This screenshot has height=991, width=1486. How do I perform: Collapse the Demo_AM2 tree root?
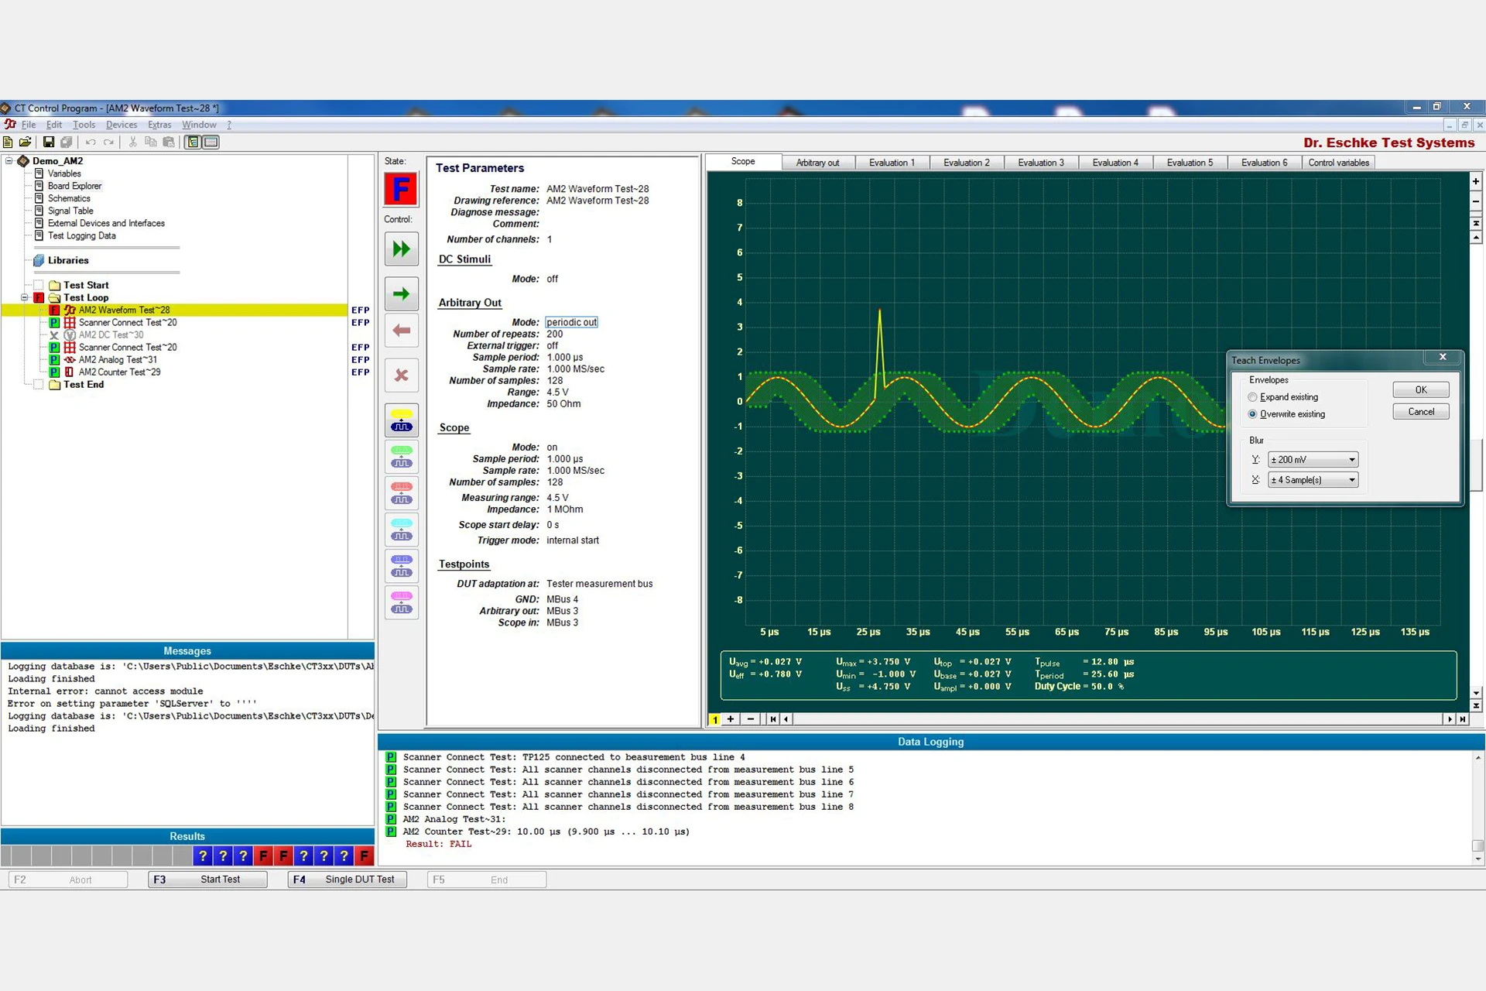pos(9,161)
